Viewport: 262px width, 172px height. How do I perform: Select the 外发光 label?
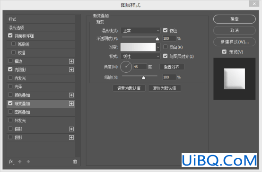[20, 120]
